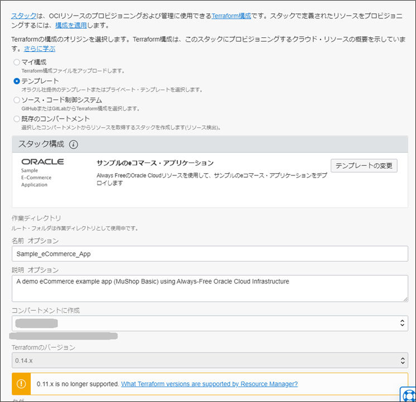Select 既存のコンパートメント radio option
416x402 pixels.
[x=17, y=119]
